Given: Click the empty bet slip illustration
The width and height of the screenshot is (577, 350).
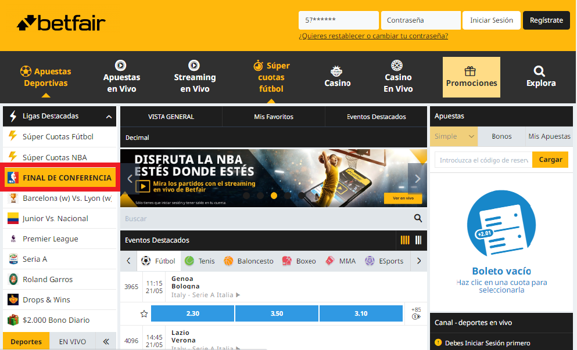Looking at the screenshot, I should coord(501,223).
